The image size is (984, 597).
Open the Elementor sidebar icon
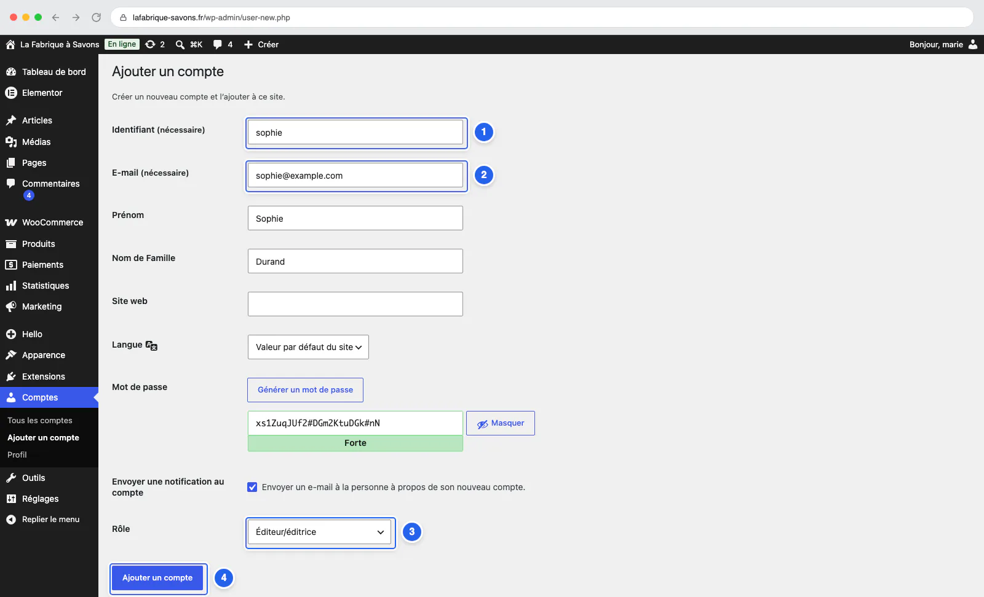(x=11, y=93)
